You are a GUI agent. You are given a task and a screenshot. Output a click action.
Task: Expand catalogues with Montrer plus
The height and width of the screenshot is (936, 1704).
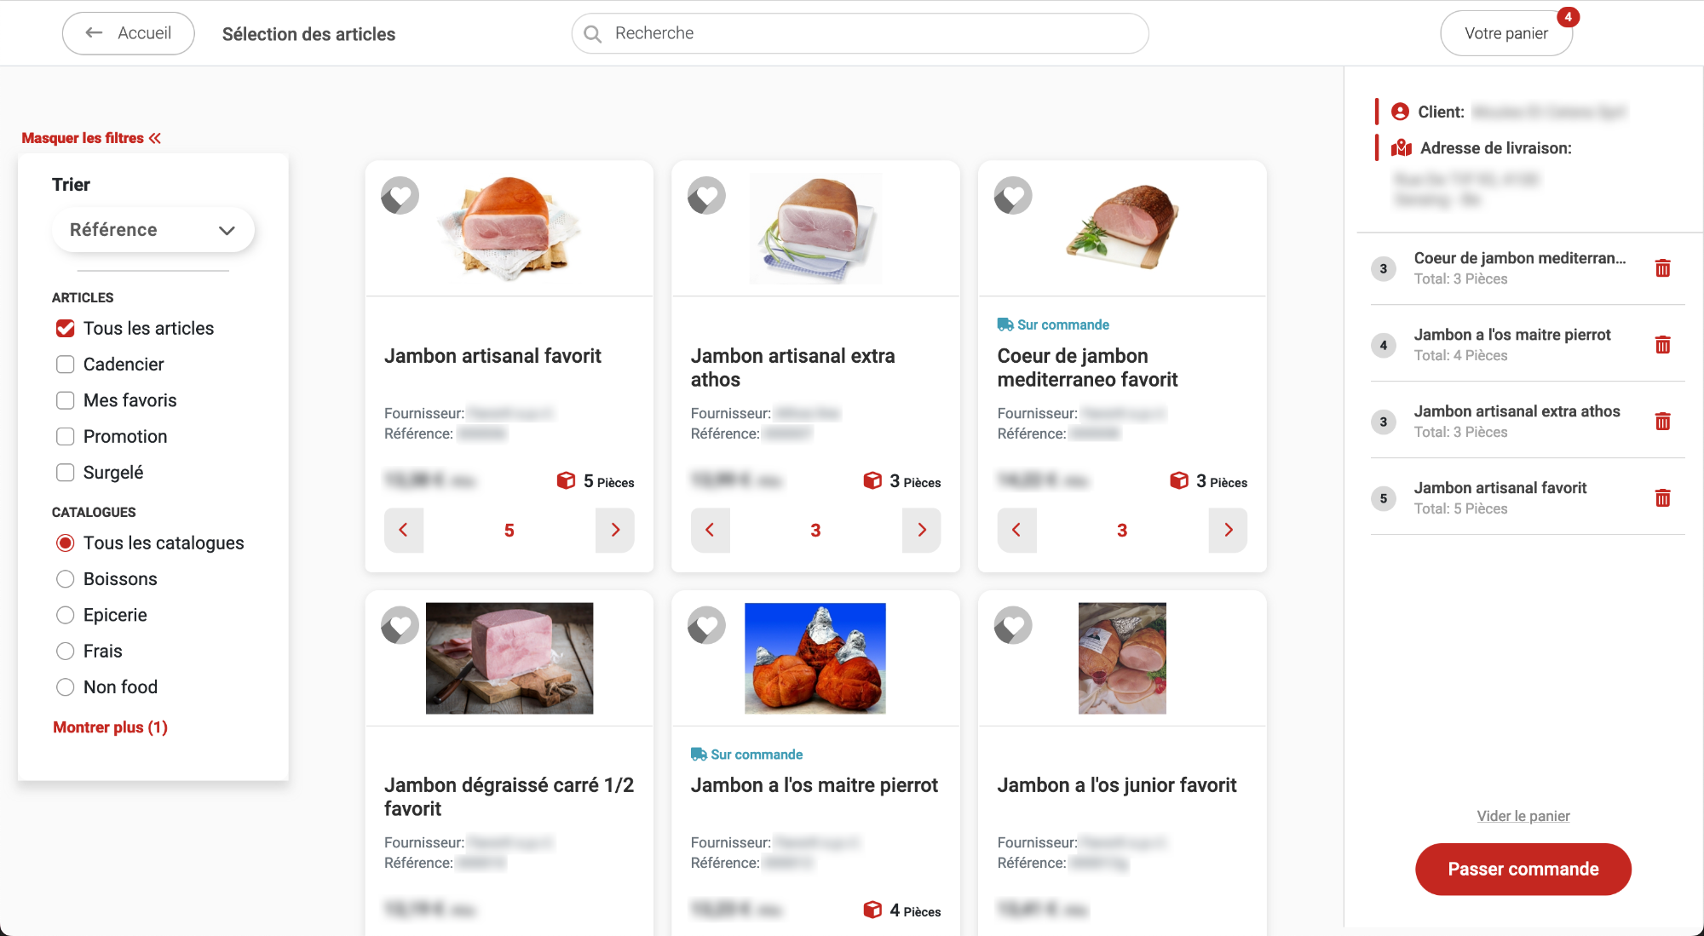click(x=110, y=727)
